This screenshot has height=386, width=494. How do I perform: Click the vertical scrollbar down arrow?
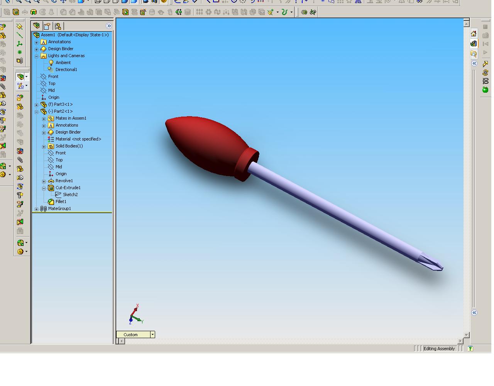466,335
